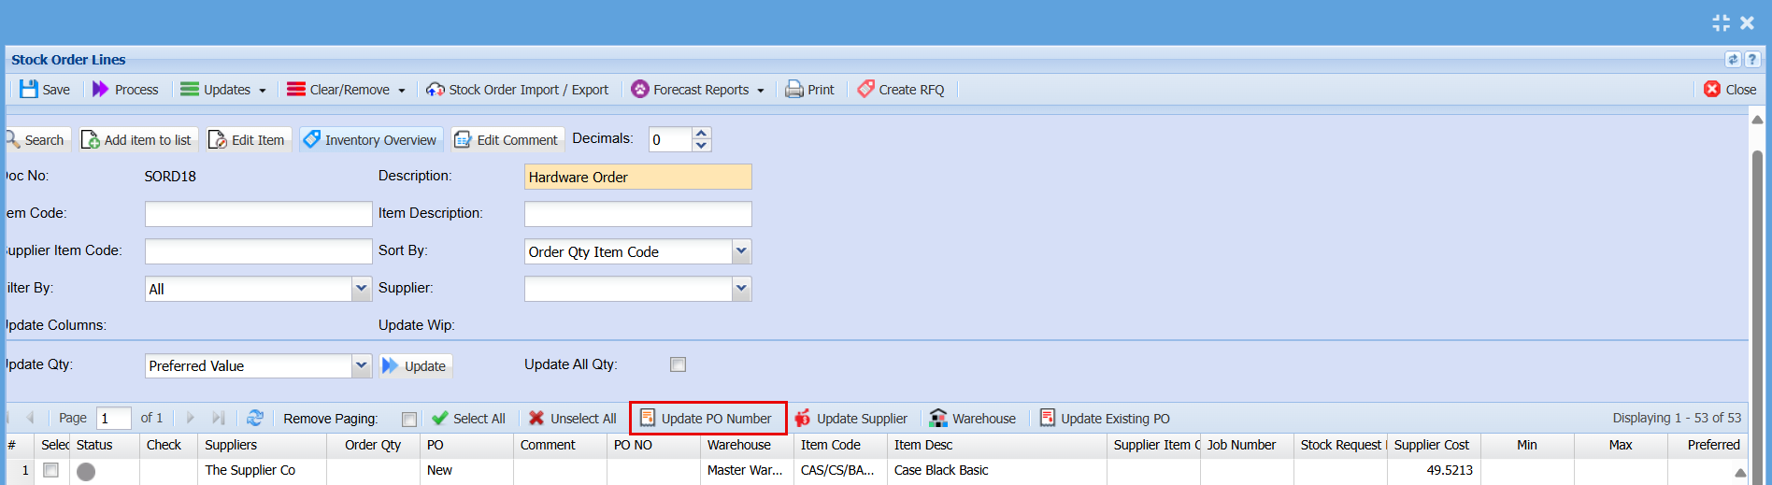Screen dimensions: 1772x485
Task: Open the Clear/Remove menu
Action: 347,89
